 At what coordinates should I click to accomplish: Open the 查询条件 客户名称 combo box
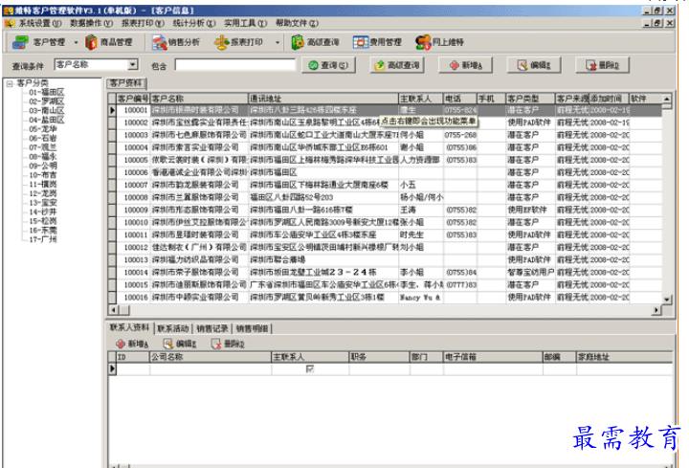tap(96, 64)
